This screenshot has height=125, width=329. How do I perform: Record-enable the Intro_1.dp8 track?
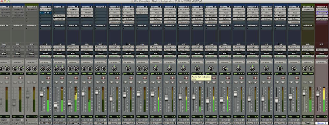tap(255, 78)
